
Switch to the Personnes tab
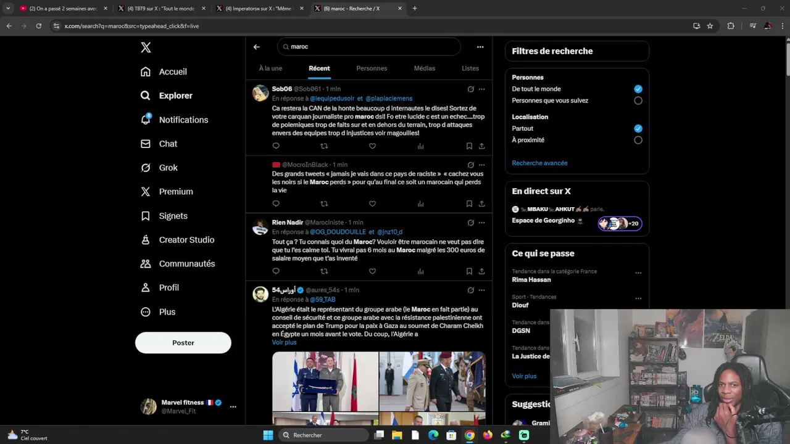372,68
